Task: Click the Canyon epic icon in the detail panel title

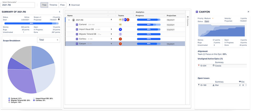Action: tap(197, 12)
